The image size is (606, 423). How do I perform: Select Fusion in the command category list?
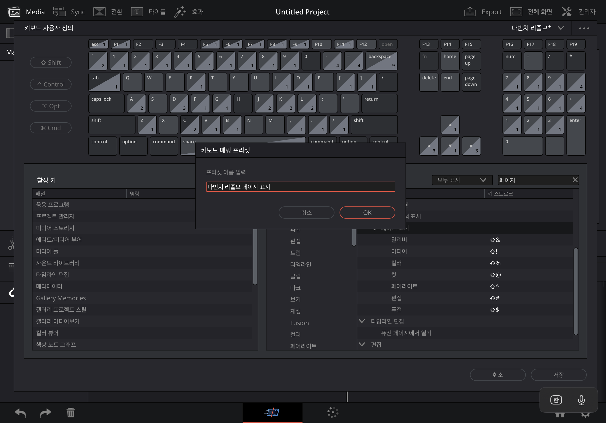[299, 323]
